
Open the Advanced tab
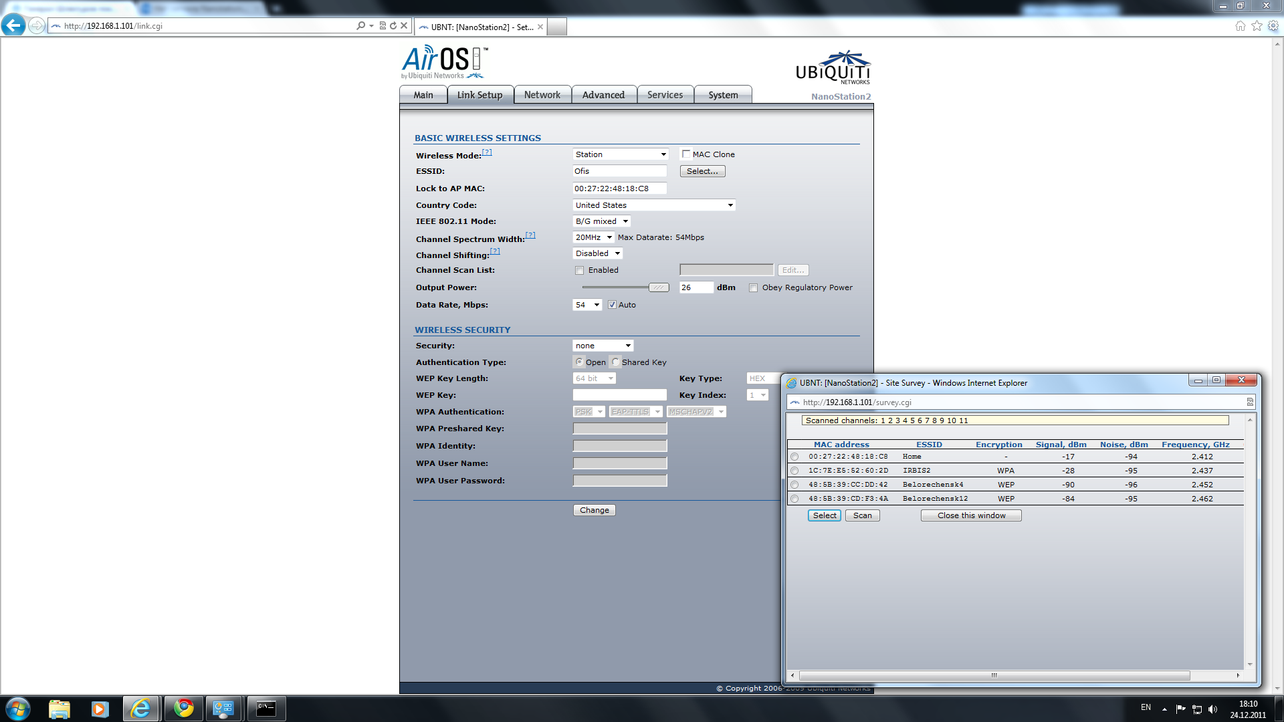click(603, 95)
